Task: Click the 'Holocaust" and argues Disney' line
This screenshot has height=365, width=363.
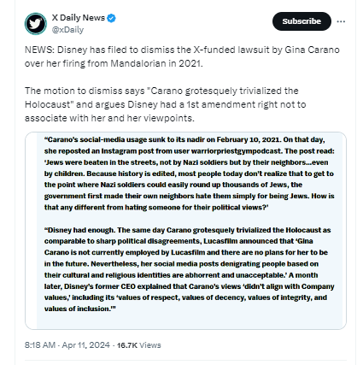Action: coord(166,104)
